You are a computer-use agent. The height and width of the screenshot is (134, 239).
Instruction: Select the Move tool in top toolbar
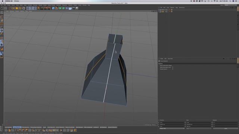click(x=13, y=8)
